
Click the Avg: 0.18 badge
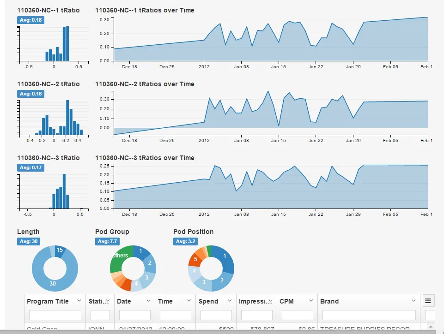(30, 20)
